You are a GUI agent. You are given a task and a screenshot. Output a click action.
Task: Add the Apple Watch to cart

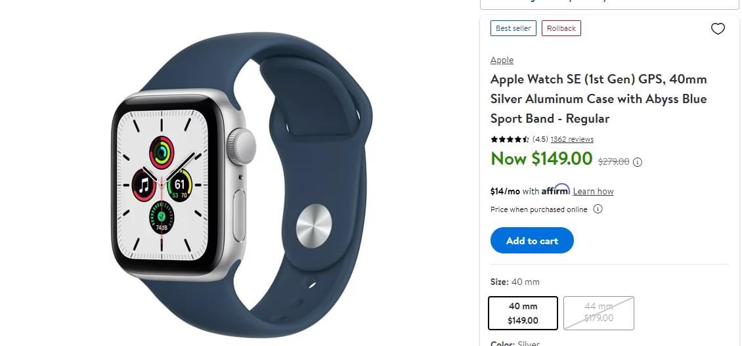tap(532, 240)
